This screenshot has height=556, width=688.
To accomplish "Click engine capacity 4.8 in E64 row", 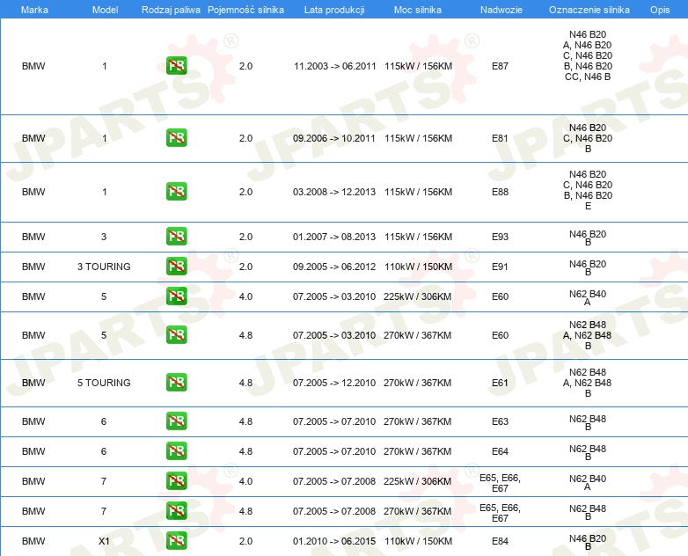I will (245, 451).
